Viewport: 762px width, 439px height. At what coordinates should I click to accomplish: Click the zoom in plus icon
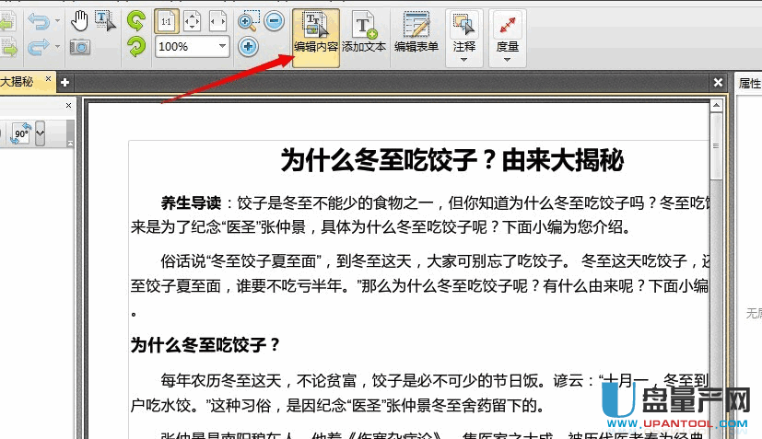pos(248,46)
